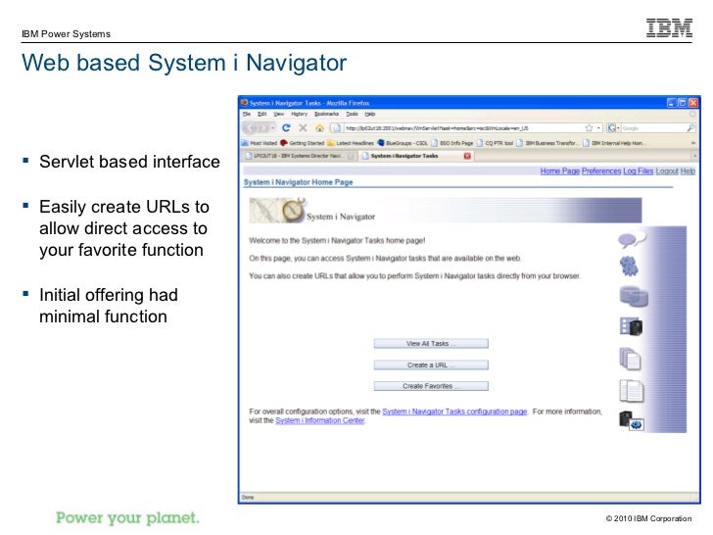Click inside the URL address field
713x535 pixels.
[463, 128]
